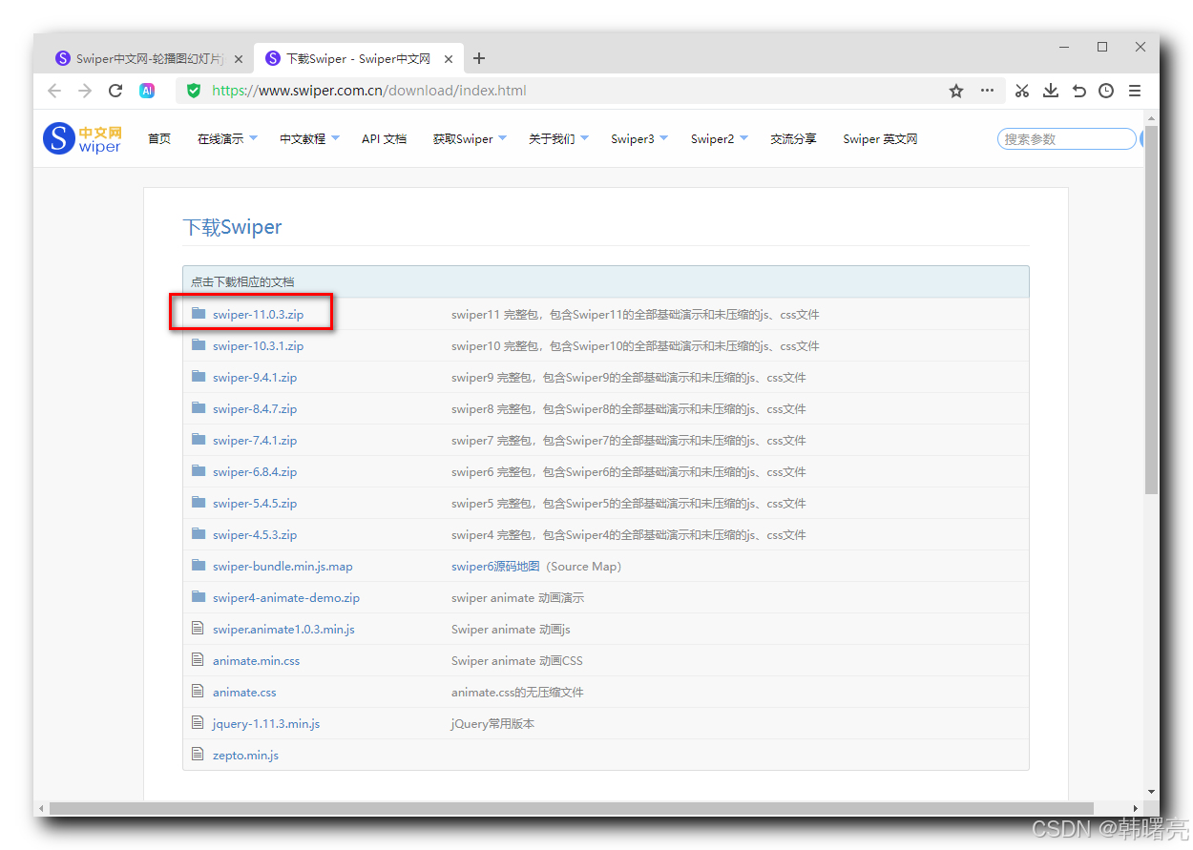
Task: Download swiper-10.3.1.zip
Action: point(258,345)
